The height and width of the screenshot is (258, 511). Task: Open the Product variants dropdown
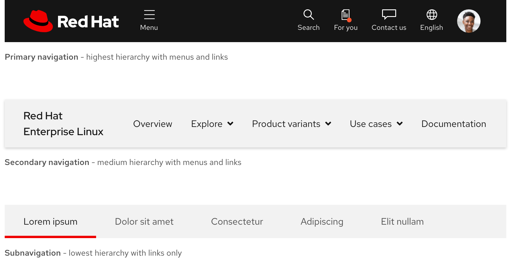pos(292,124)
